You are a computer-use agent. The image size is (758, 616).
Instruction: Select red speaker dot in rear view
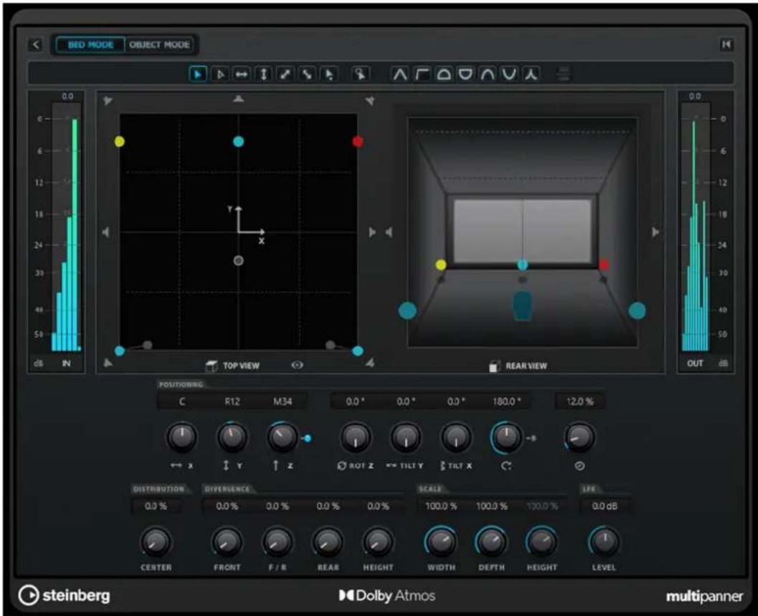604,264
